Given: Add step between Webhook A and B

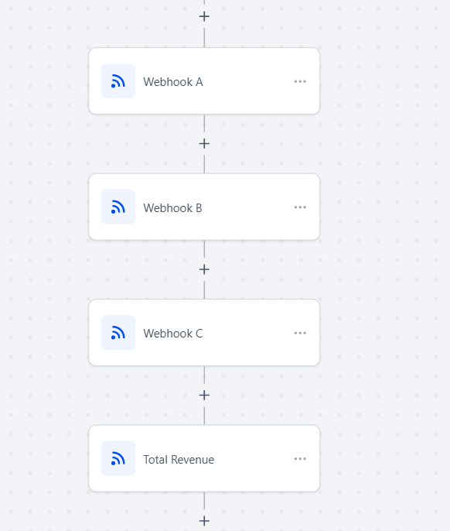Looking at the screenshot, I should pyautogui.click(x=204, y=144).
